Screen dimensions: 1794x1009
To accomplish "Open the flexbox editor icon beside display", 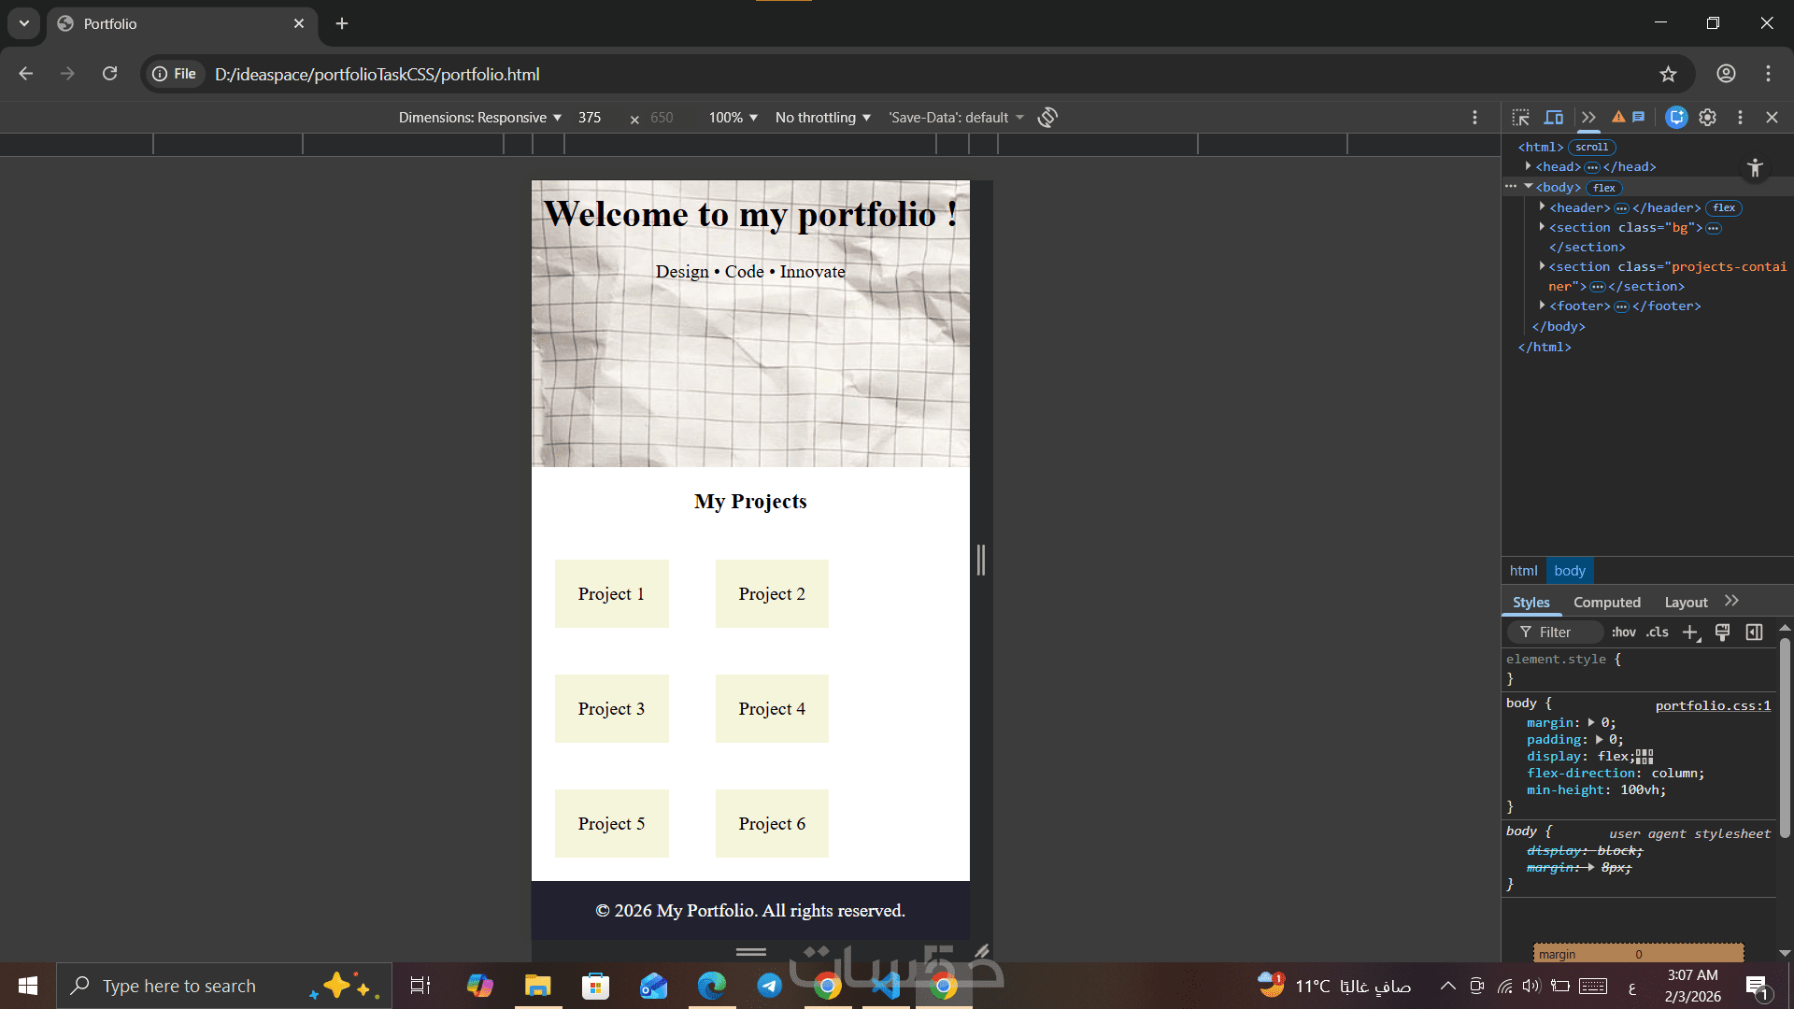I will tap(1645, 757).
